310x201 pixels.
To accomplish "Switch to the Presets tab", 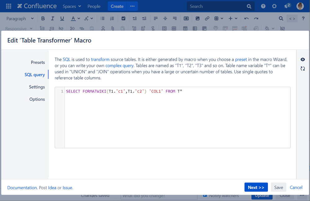I will [x=38, y=62].
